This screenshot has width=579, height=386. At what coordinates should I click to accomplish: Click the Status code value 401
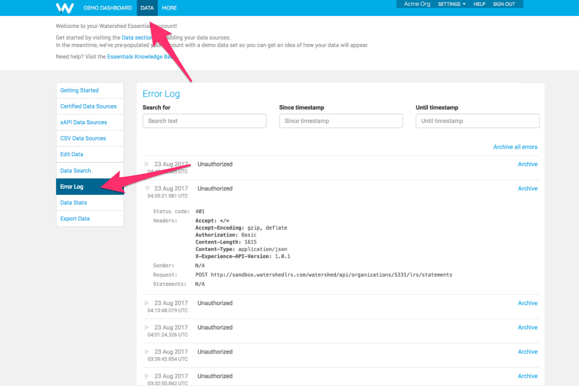200,211
